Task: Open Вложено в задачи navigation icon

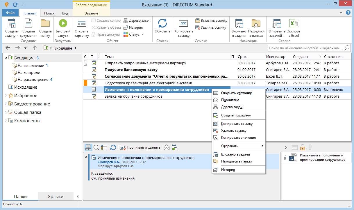Action: (x=239, y=23)
